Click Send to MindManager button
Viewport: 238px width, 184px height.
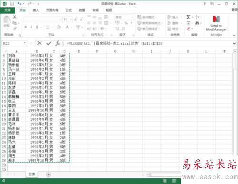[216, 23]
